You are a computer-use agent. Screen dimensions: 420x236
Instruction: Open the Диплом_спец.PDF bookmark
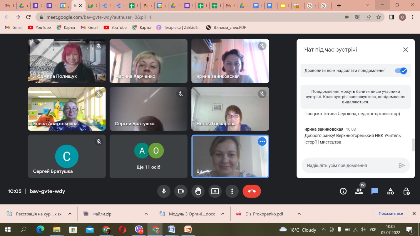pos(226,27)
